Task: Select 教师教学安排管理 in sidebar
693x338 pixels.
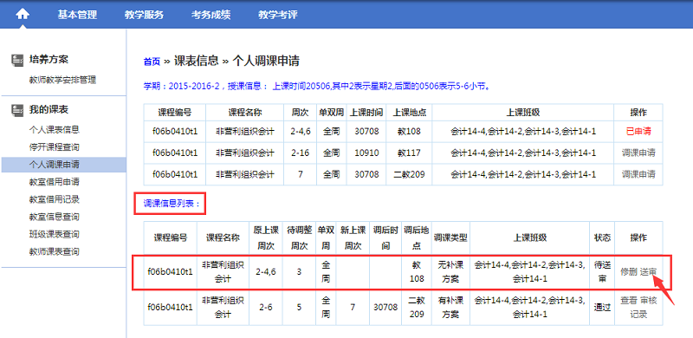Action: [x=62, y=80]
